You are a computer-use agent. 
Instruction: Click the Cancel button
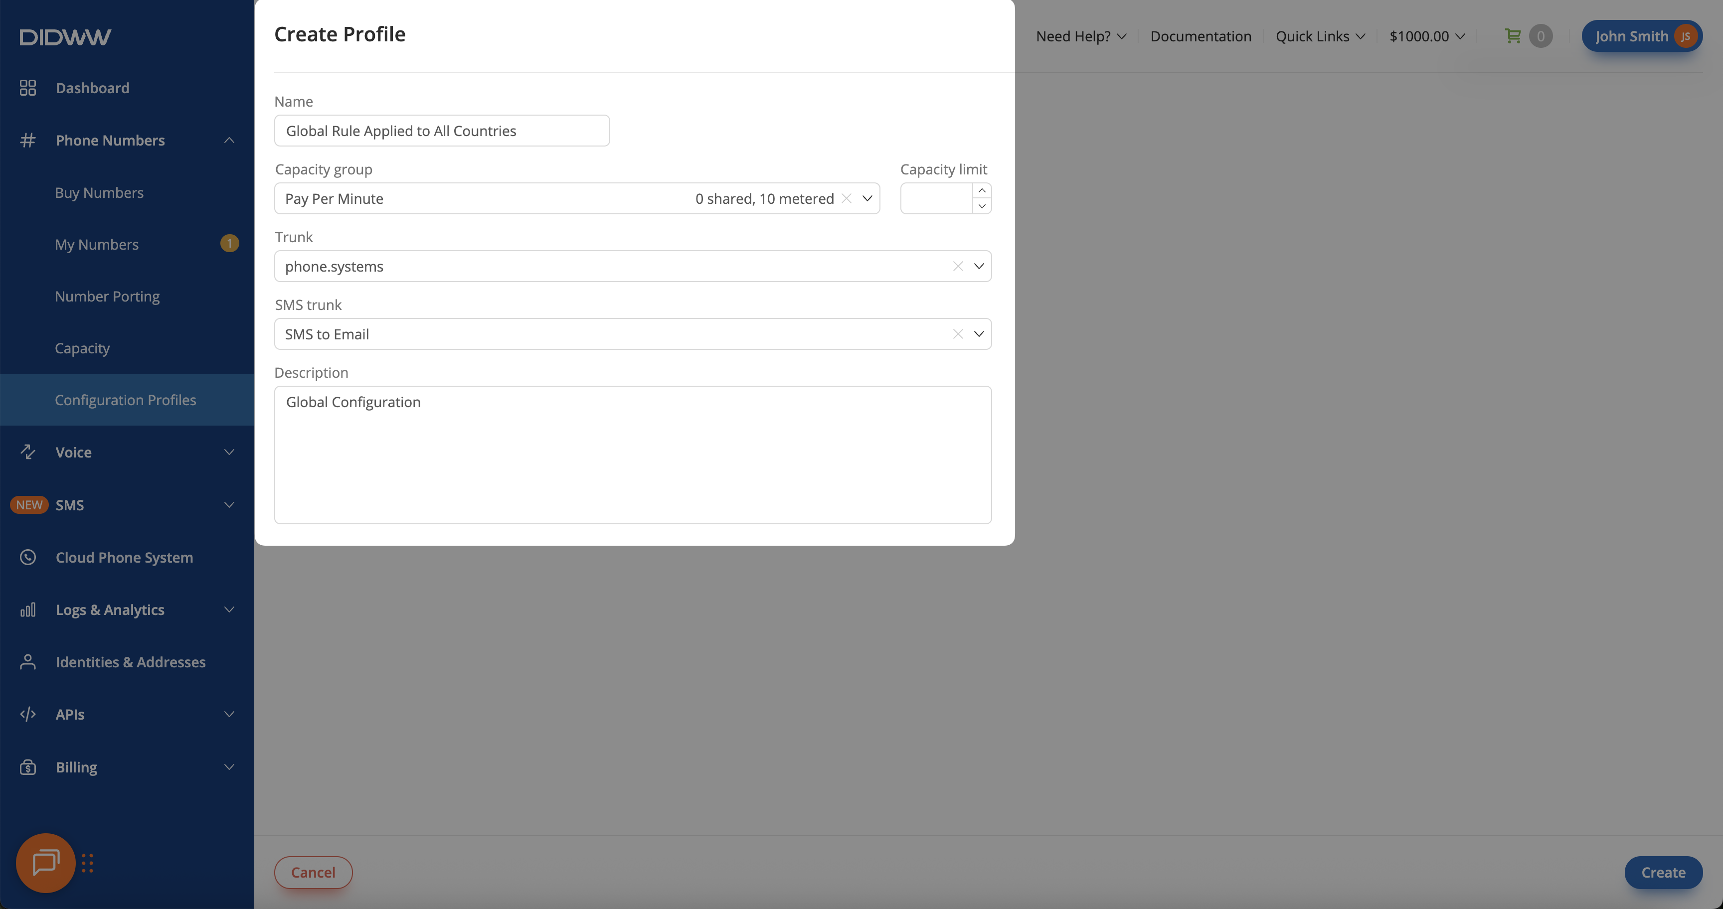click(313, 872)
